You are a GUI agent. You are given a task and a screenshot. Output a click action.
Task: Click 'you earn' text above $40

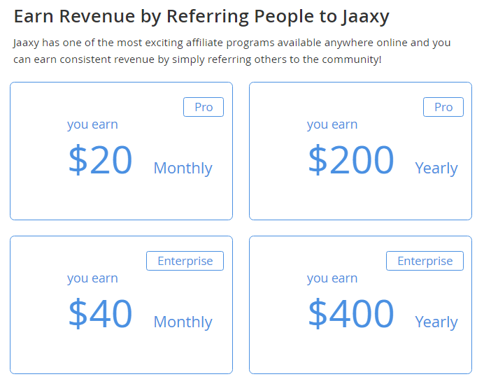click(x=92, y=278)
